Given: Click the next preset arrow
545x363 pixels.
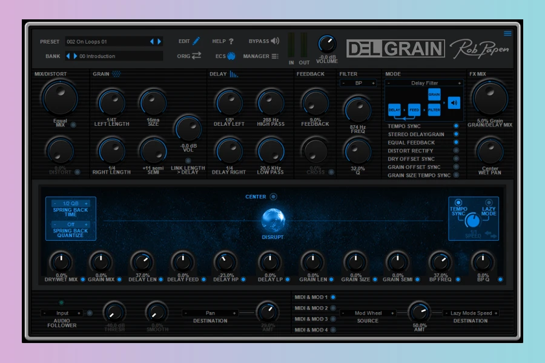Looking at the screenshot, I should pos(159,41).
